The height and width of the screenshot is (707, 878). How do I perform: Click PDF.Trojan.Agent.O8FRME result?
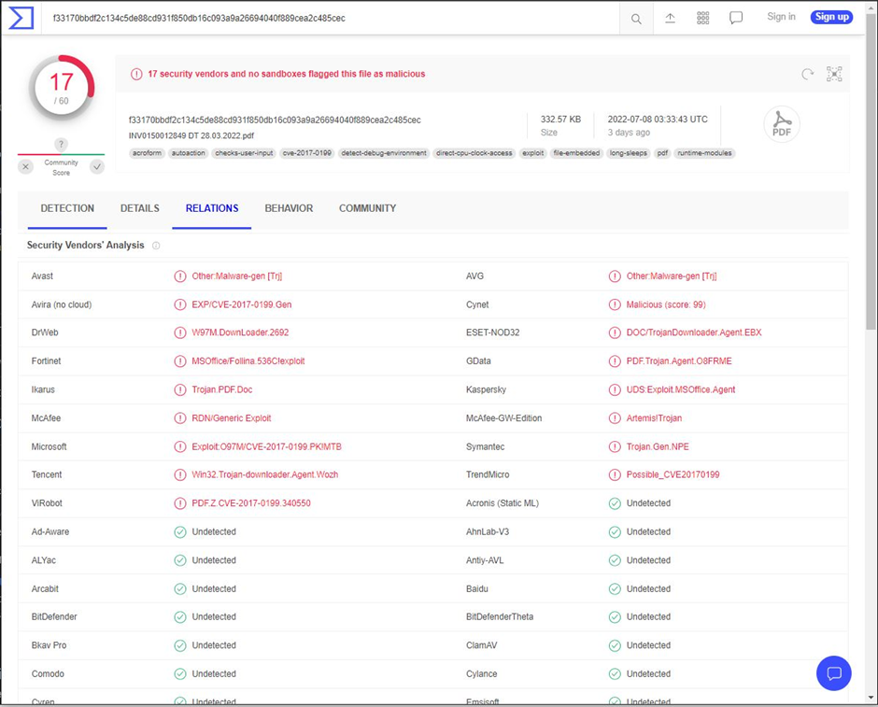click(679, 361)
